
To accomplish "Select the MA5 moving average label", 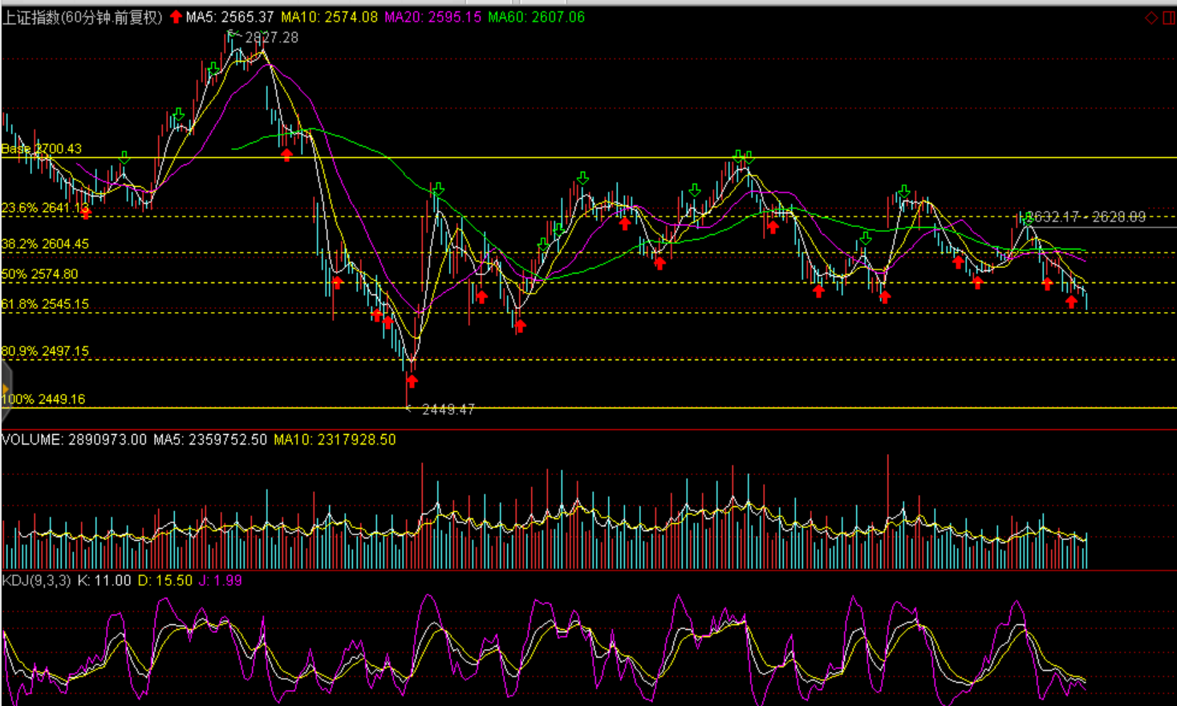I will (229, 17).
